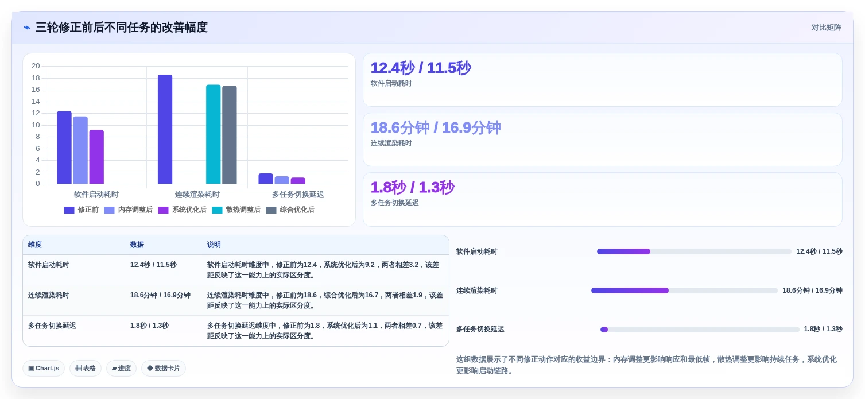Image resolution: width=865 pixels, height=399 pixels.
Task: Click the 软件启动耗时 progress bar
Action: tap(694, 251)
